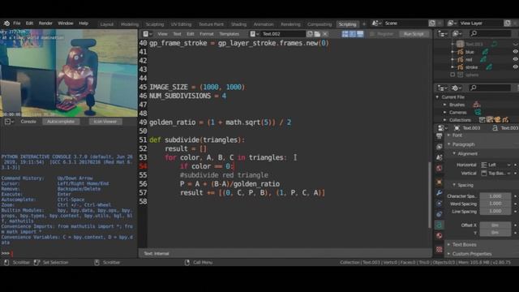Viewport: 519px width, 292px height.
Task: Open console editor type dropdown
Action: pyautogui.click(x=9, y=122)
